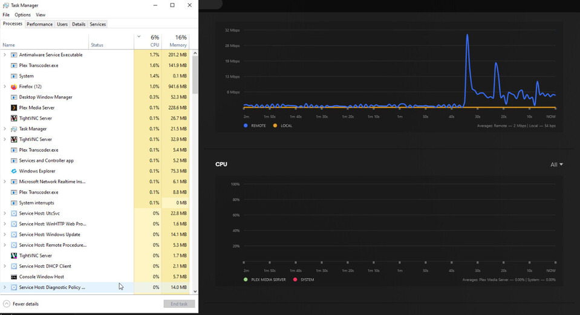The height and width of the screenshot is (315, 580).
Task: Expand the Firefox (12) process group
Action: click(4, 86)
